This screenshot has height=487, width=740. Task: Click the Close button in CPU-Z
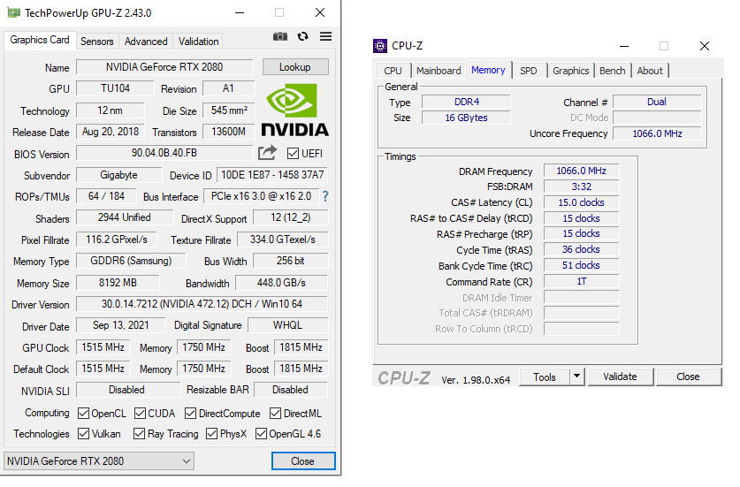pos(688,377)
